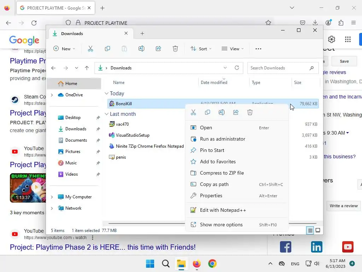Open Save to Pocket icon in Firefox
This screenshot has height=272, width=362.
tap(303, 23)
